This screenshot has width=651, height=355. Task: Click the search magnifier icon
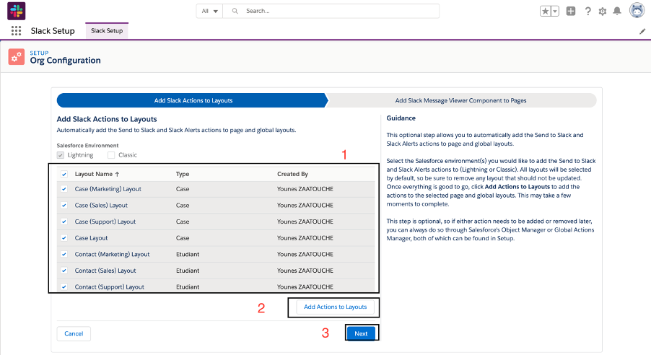[235, 11]
